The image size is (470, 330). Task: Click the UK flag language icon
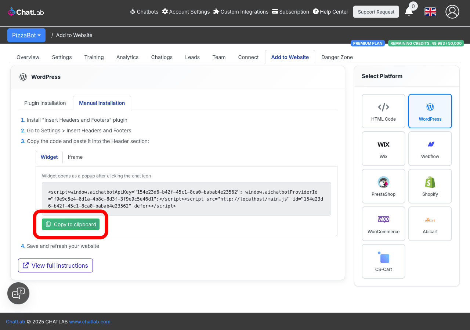tap(430, 12)
